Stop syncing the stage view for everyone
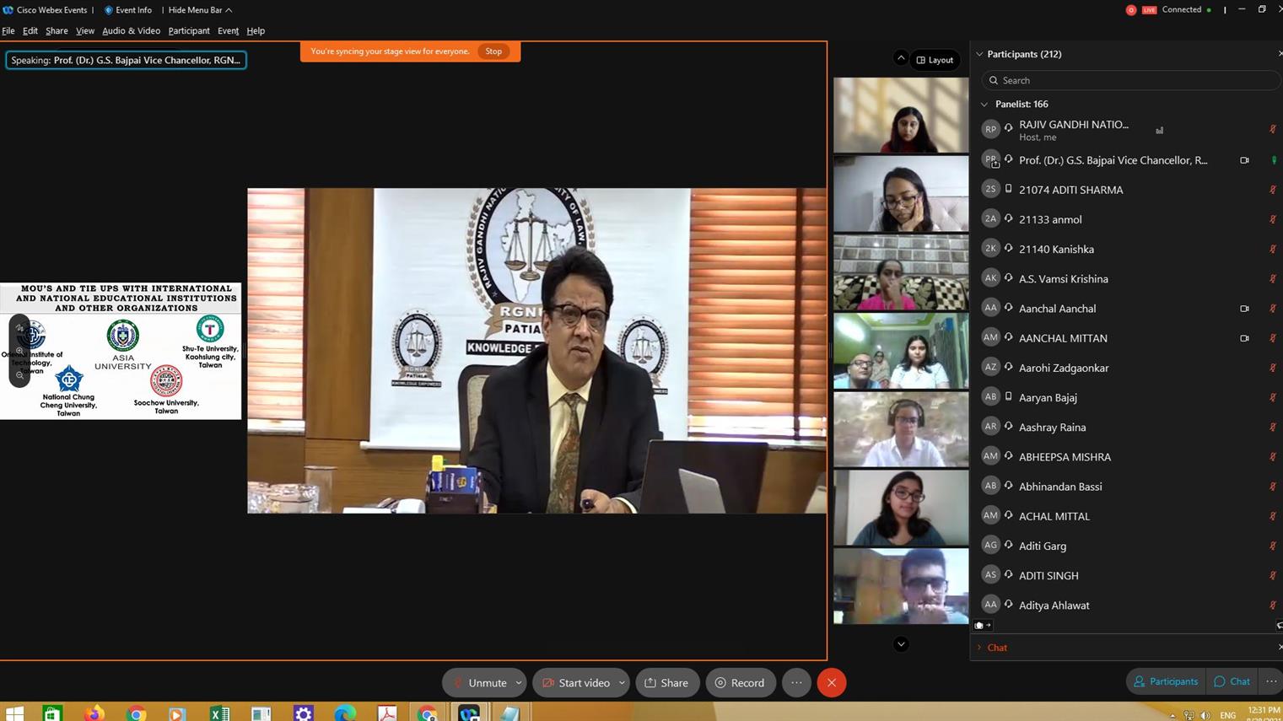Viewport: 1283px width, 721px height. pos(493,51)
